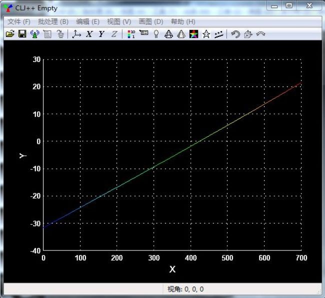Click the color scale legend icon
Viewport: 325px width, 298px height.
point(131,34)
